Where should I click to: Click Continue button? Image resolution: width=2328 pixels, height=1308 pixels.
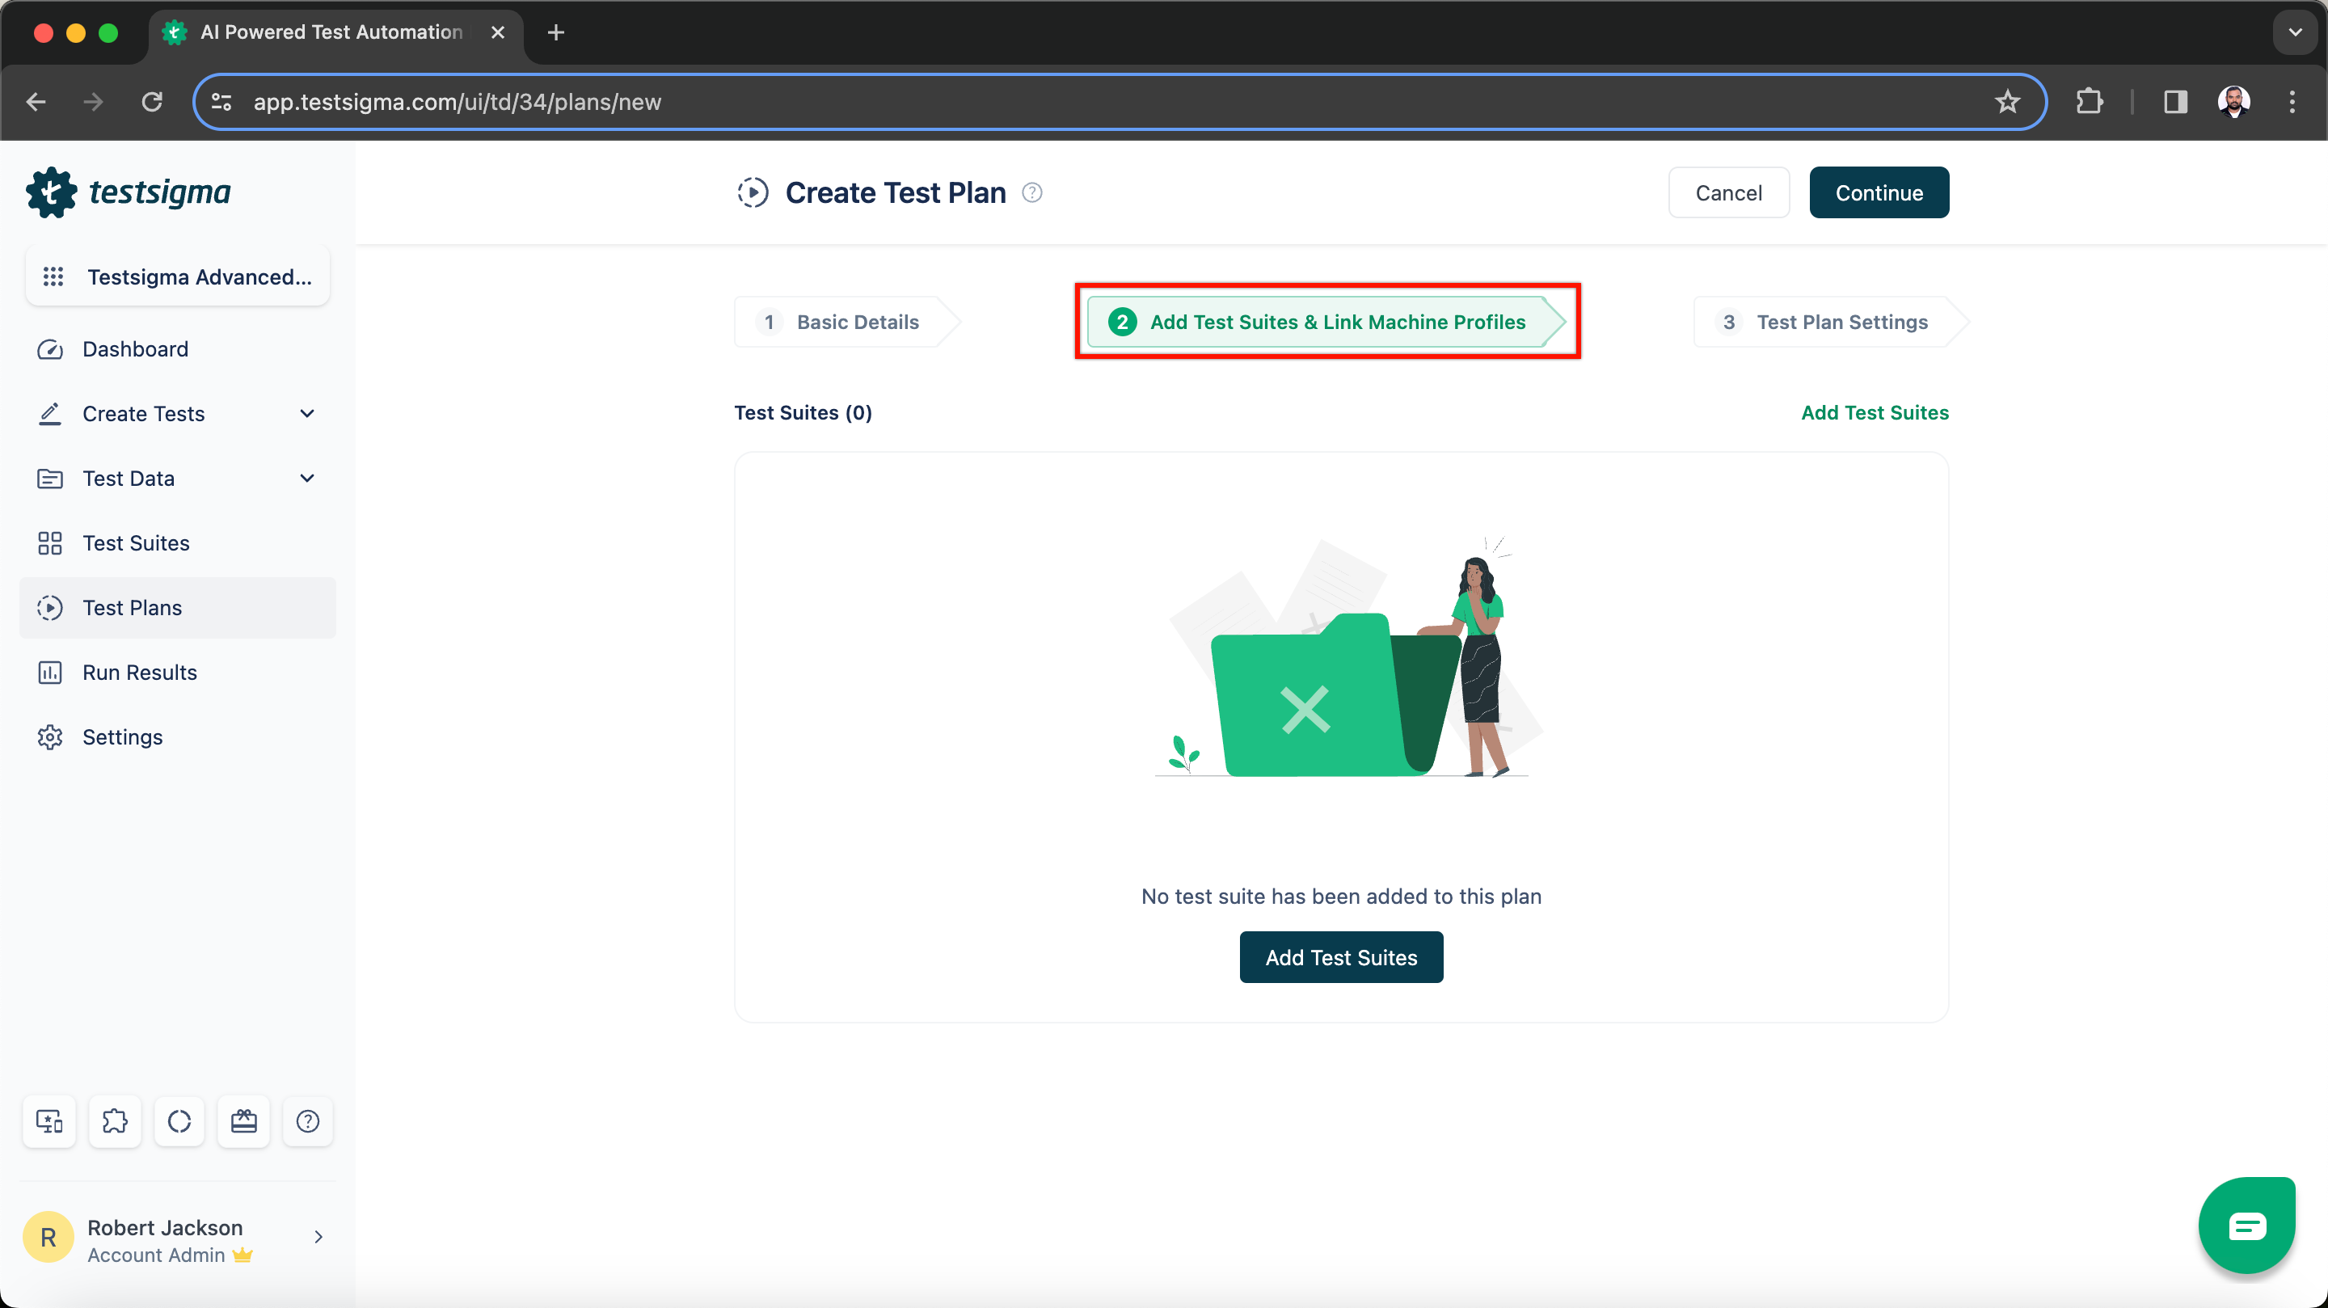click(x=1879, y=192)
